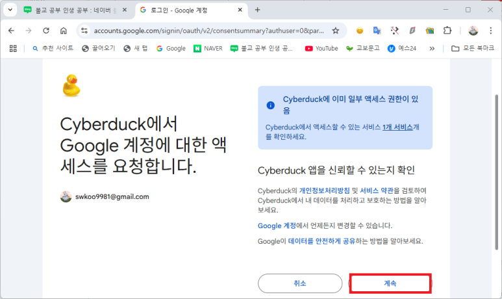Open the Google 계정 link
Screen dimensions: 502x299
(277, 226)
